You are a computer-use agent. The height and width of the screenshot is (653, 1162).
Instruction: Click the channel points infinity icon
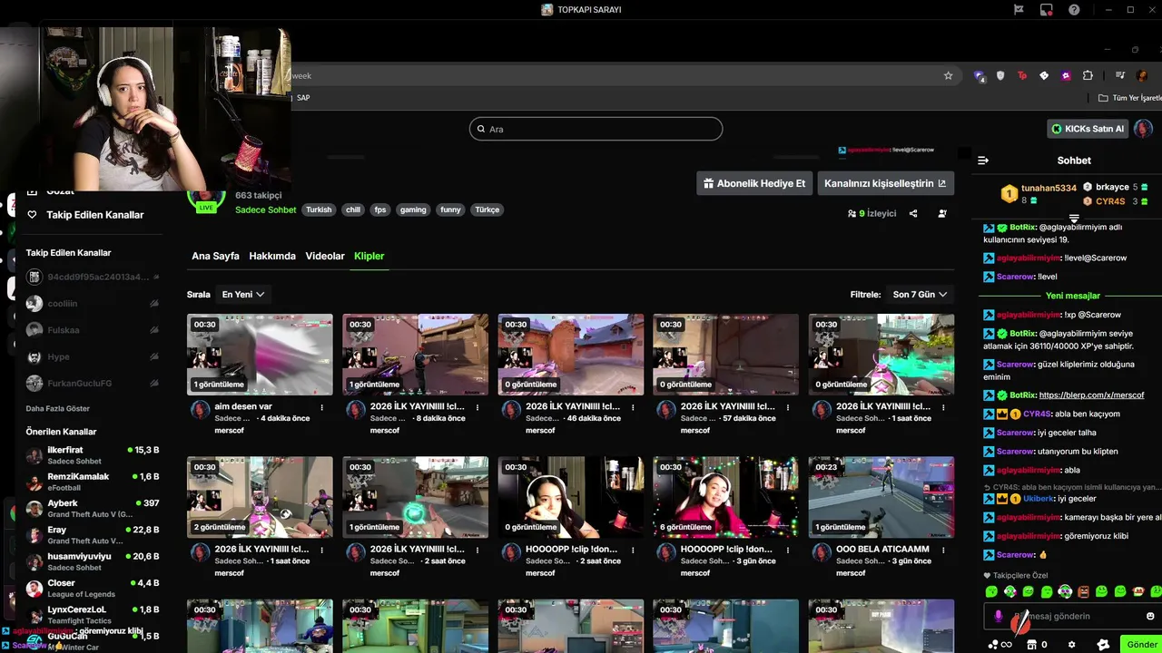point(1000,645)
